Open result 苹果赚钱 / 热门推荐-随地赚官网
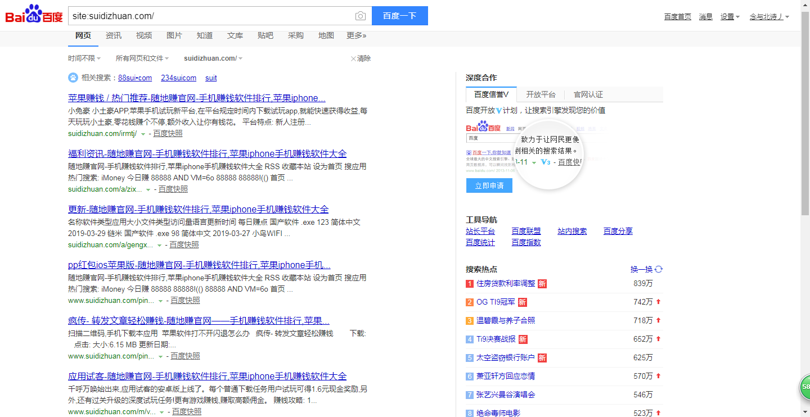This screenshot has width=810, height=417. tap(197, 98)
